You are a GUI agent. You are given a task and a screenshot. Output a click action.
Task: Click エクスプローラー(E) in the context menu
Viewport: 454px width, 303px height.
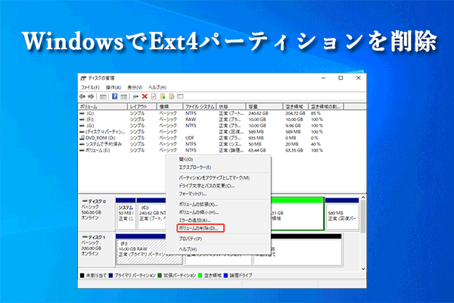(195, 167)
